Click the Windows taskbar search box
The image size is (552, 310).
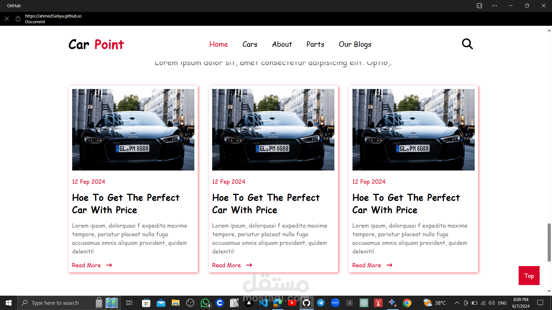[x=55, y=303]
